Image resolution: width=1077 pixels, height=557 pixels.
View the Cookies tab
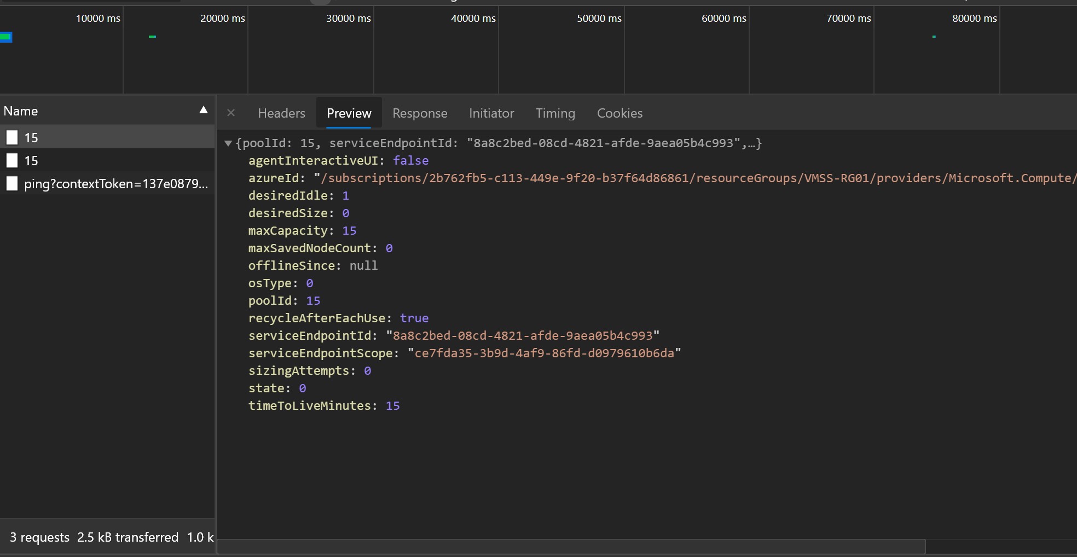pos(619,113)
